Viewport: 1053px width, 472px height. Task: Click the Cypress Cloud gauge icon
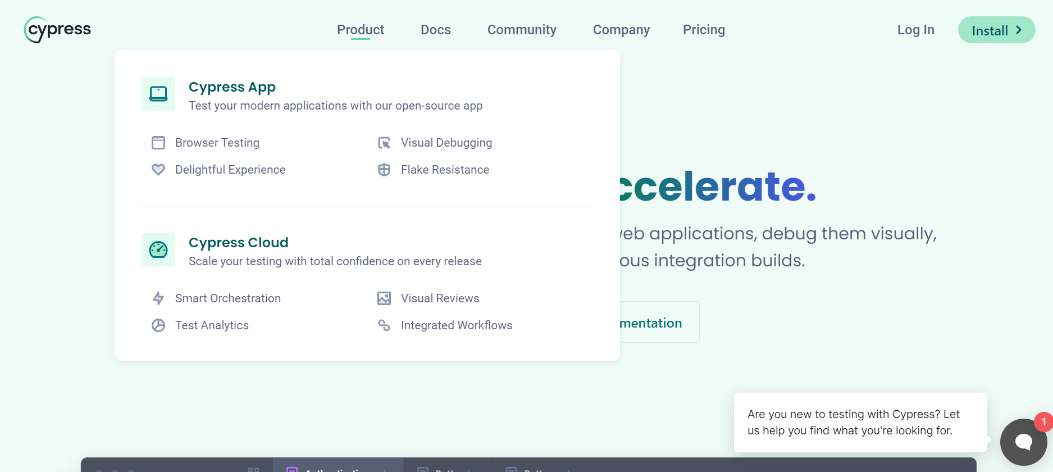coord(158,249)
